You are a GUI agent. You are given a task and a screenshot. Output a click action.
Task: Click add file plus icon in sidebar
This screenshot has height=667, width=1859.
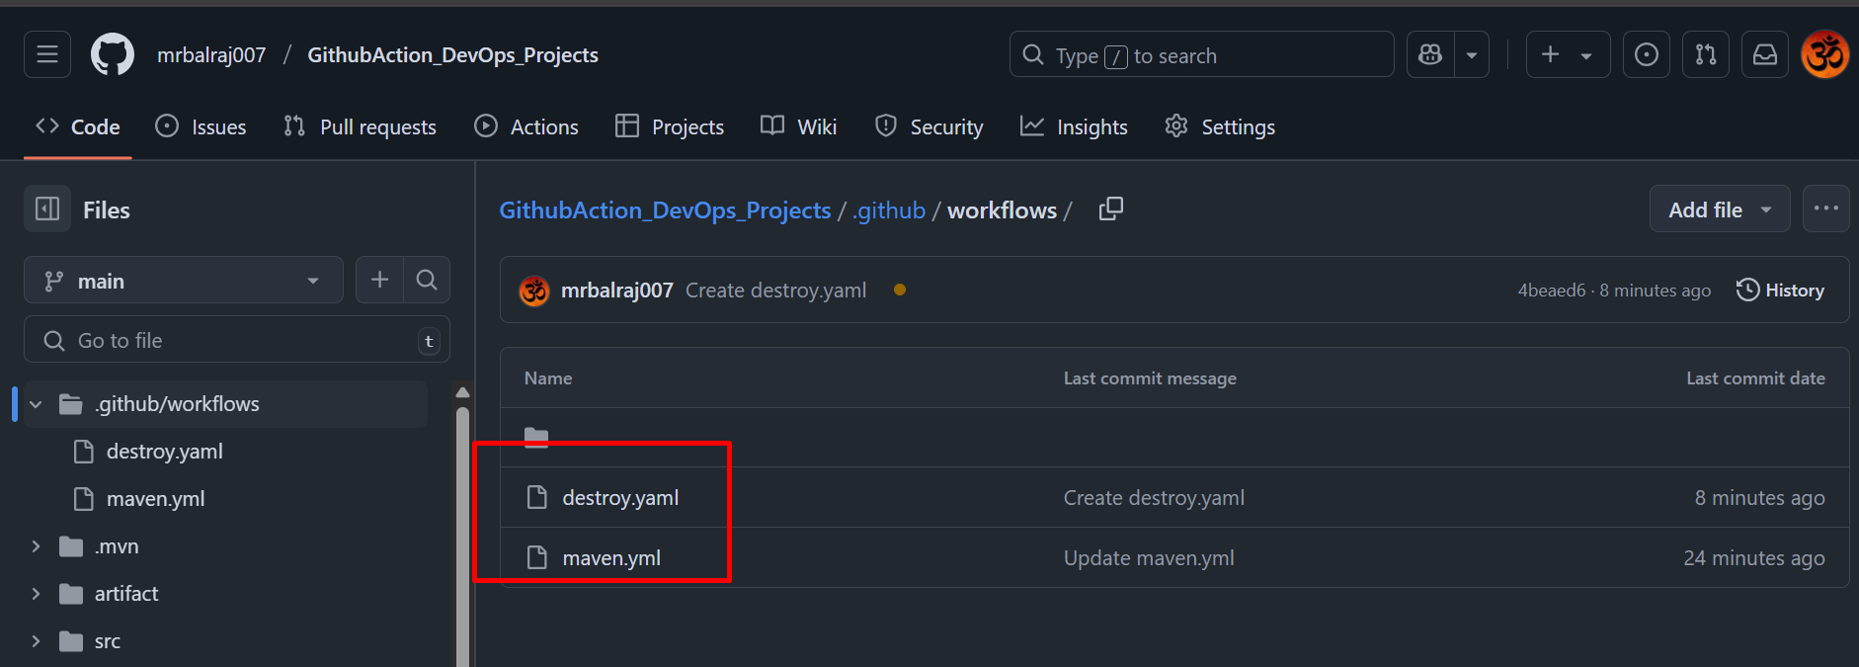click(379, 281)
